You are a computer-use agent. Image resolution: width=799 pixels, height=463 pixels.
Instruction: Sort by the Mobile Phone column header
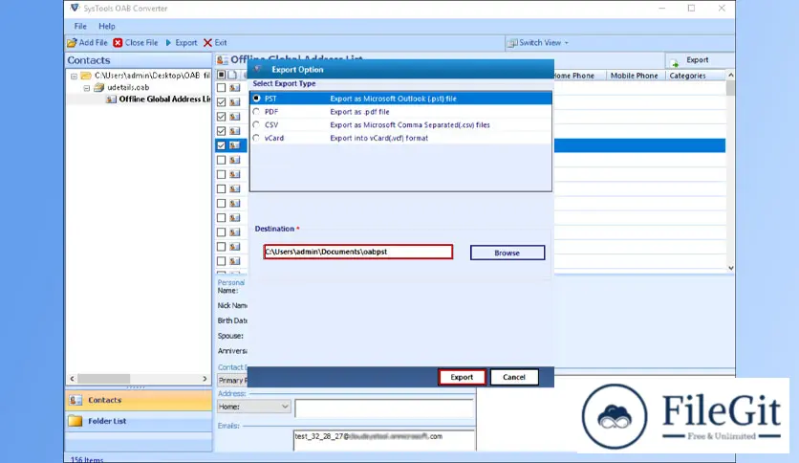(635, 76)
